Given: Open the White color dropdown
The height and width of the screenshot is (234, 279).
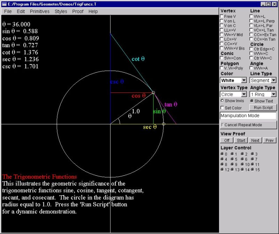Looking at the screenshot, I should [x=243, y=80].
